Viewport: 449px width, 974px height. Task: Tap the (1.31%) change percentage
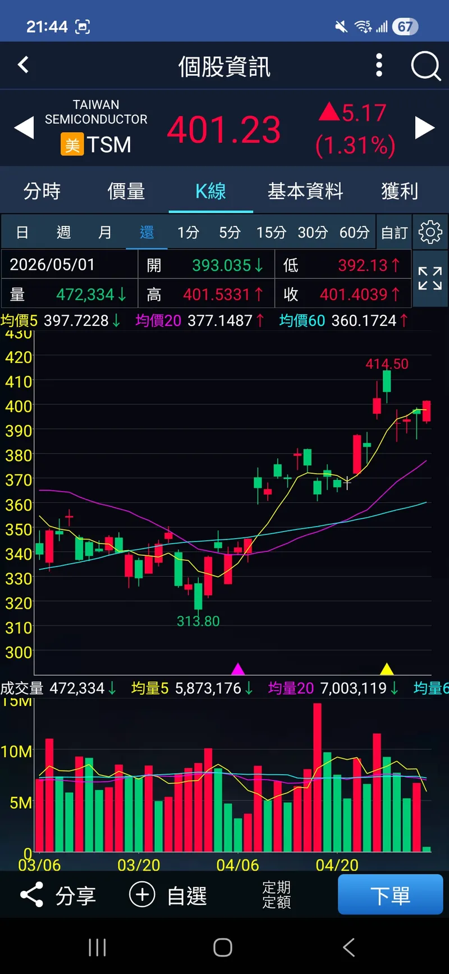(355, 146)
